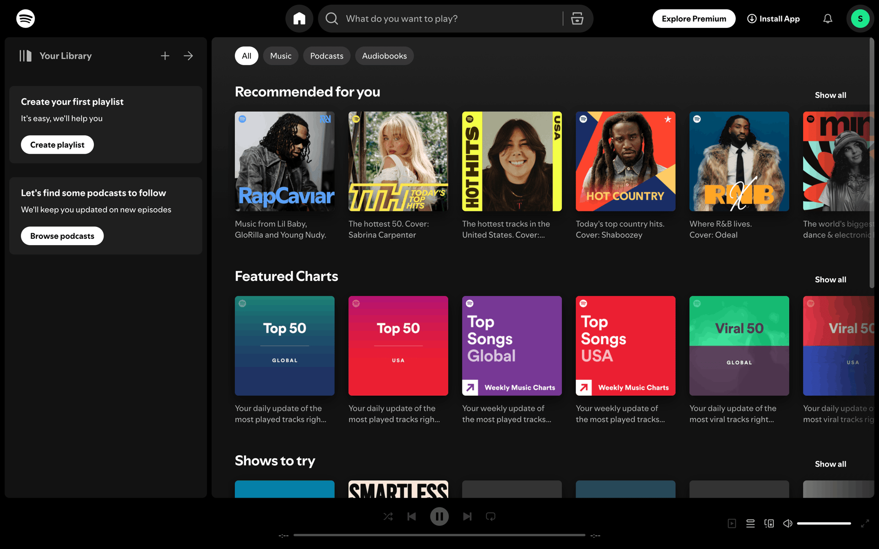
Task: Click Install App button
Action: (x=773, y=19)
